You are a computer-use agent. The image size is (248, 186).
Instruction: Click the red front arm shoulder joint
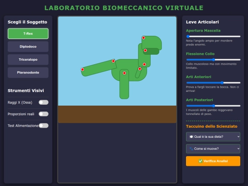[140, 68]
